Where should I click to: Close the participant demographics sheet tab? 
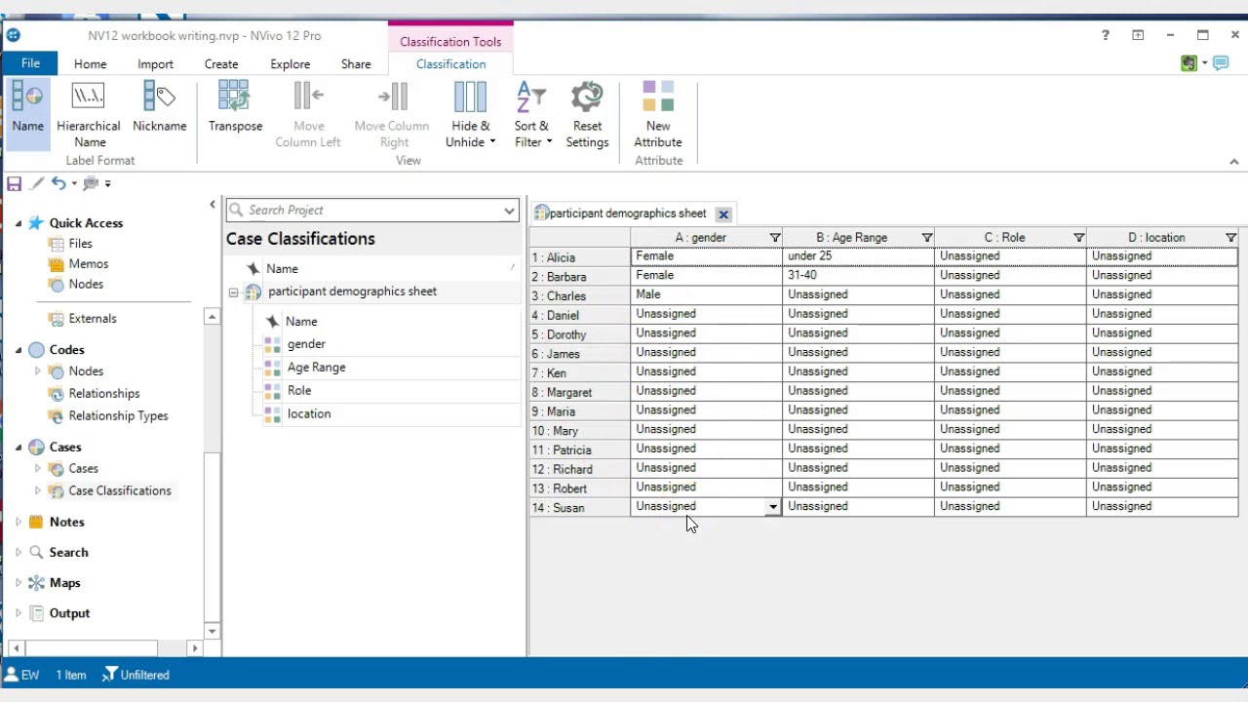click(x=723, y=214)
